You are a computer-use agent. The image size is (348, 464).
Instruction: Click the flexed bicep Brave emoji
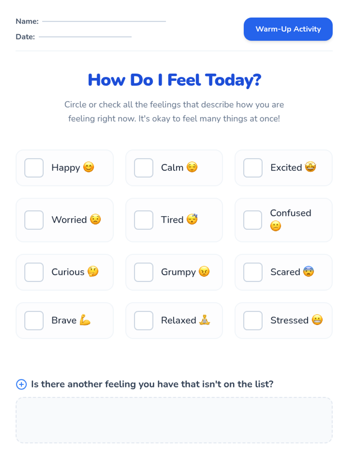(x=85, y=320)
